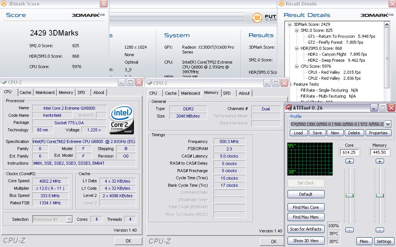Click the Core clock value field 614.25

coord(349,152)
